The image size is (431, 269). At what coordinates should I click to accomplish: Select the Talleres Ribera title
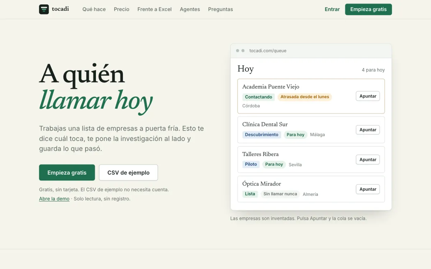[260, 154]
